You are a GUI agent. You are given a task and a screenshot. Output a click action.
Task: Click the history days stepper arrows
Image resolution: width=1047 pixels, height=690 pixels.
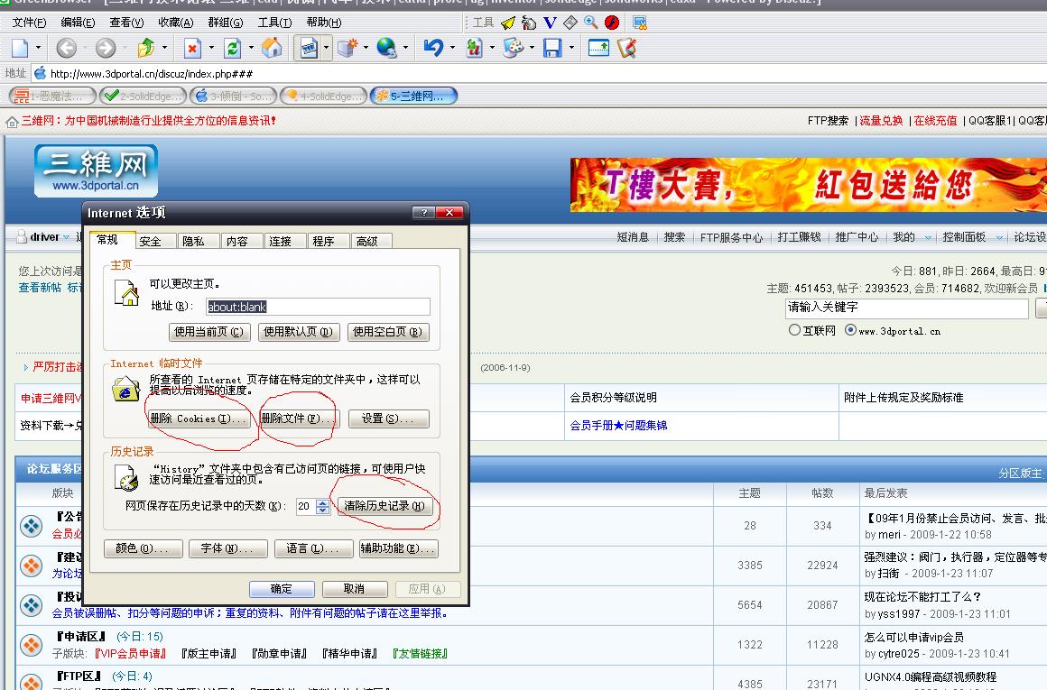(322, 507)
